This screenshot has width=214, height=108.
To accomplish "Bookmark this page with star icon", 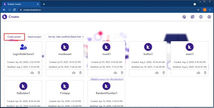I will (x=198, y=10).
